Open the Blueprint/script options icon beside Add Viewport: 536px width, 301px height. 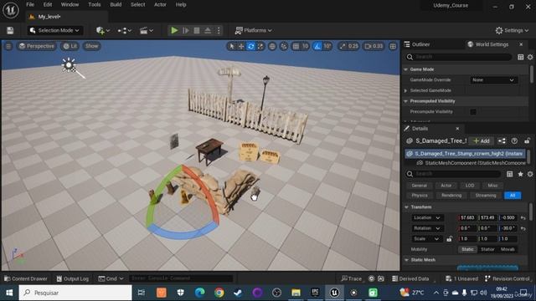(502, 141)
